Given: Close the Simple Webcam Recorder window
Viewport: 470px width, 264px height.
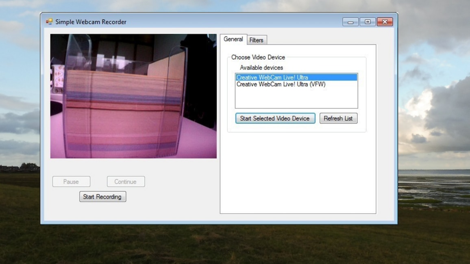Looking at the screenshot, I should 384,22.
